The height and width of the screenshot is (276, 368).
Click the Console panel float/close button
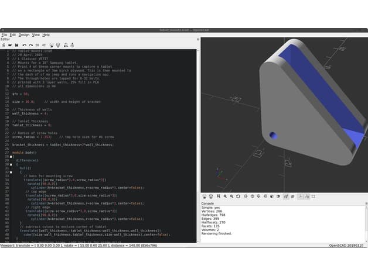coord(366,203)
